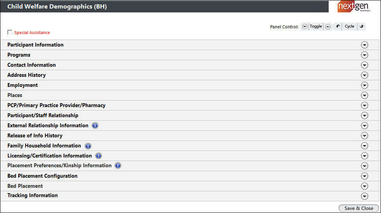The height and width of the screenshot is (213, 381).
Task: Open info icon beside External Relationship Information
Action: click(x=95, y=126)
